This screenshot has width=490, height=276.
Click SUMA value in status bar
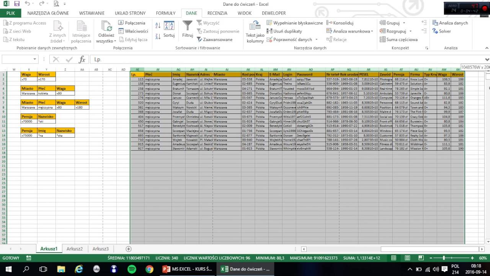coord(362,258)
